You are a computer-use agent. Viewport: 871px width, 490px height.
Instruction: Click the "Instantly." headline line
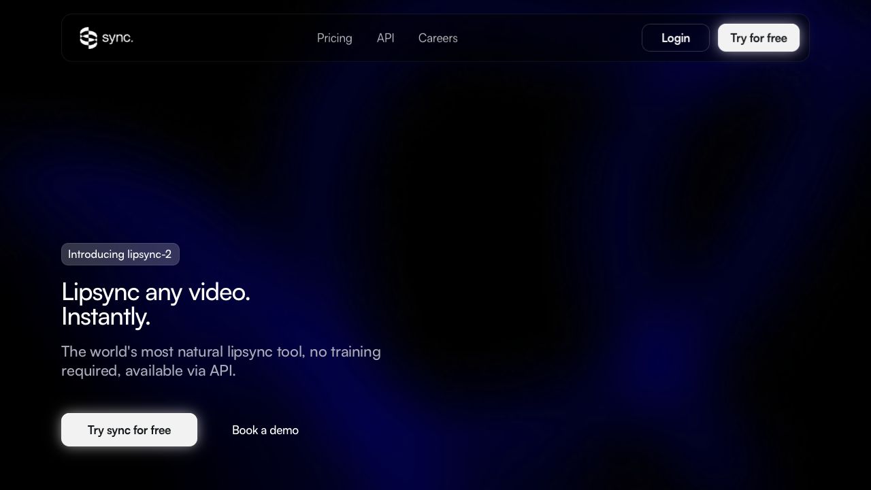coord(105,317)
